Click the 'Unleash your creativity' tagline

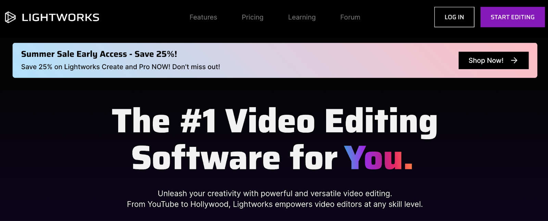tap(275, 194)
